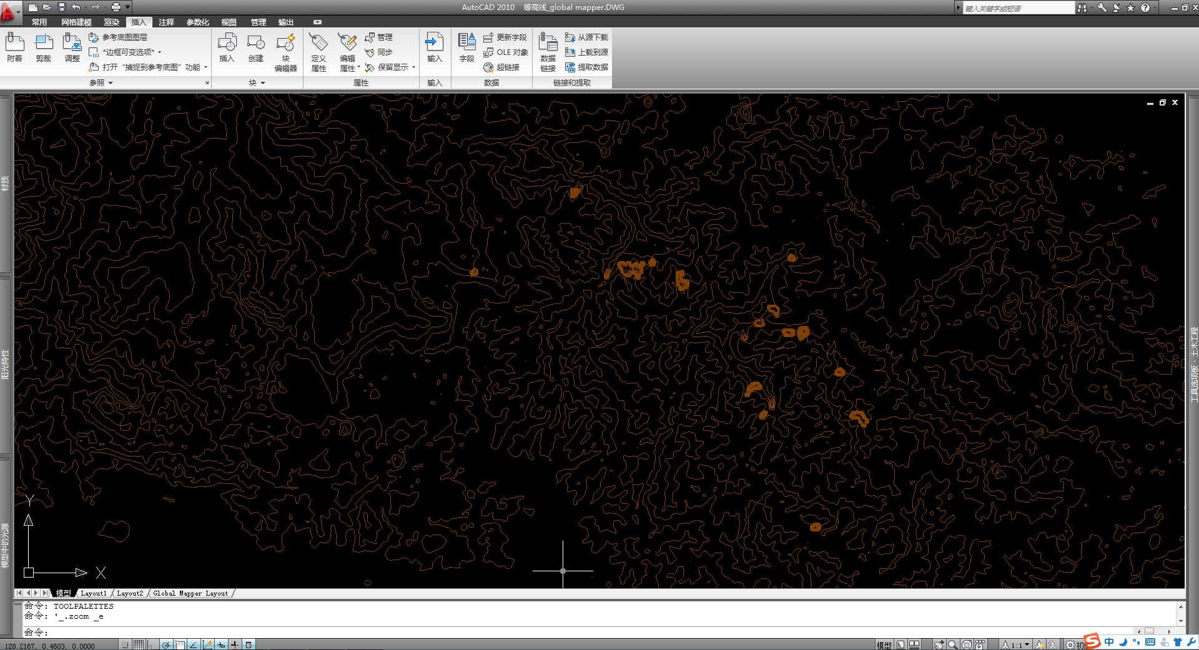Open the Frames vary (边框可变选项) dropdown
The image size is (1199, 650).
coord(159,52)
